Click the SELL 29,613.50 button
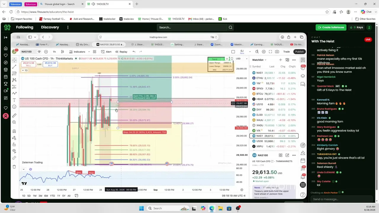 tap(28, 64)
